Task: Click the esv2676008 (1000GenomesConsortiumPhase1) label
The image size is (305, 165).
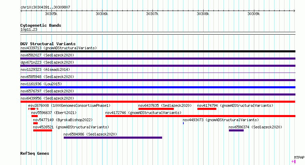Action: pos(69,105)
